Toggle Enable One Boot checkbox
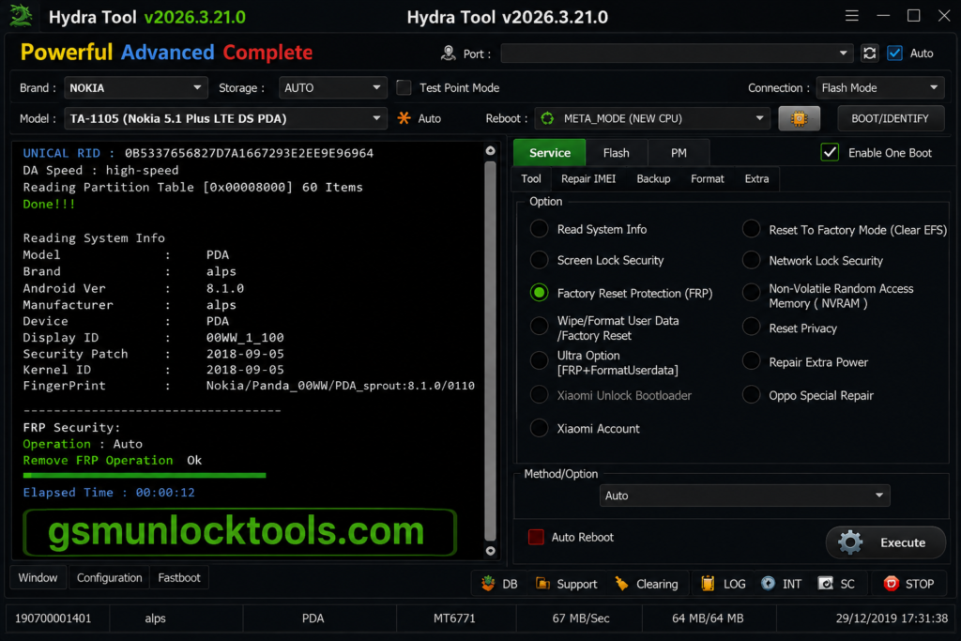961x641 pixels. (830, 152)
